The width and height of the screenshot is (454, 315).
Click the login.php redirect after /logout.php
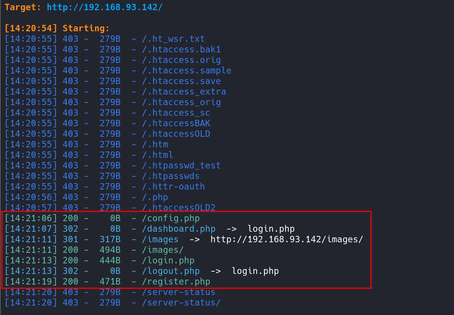[x=255, y=271]
